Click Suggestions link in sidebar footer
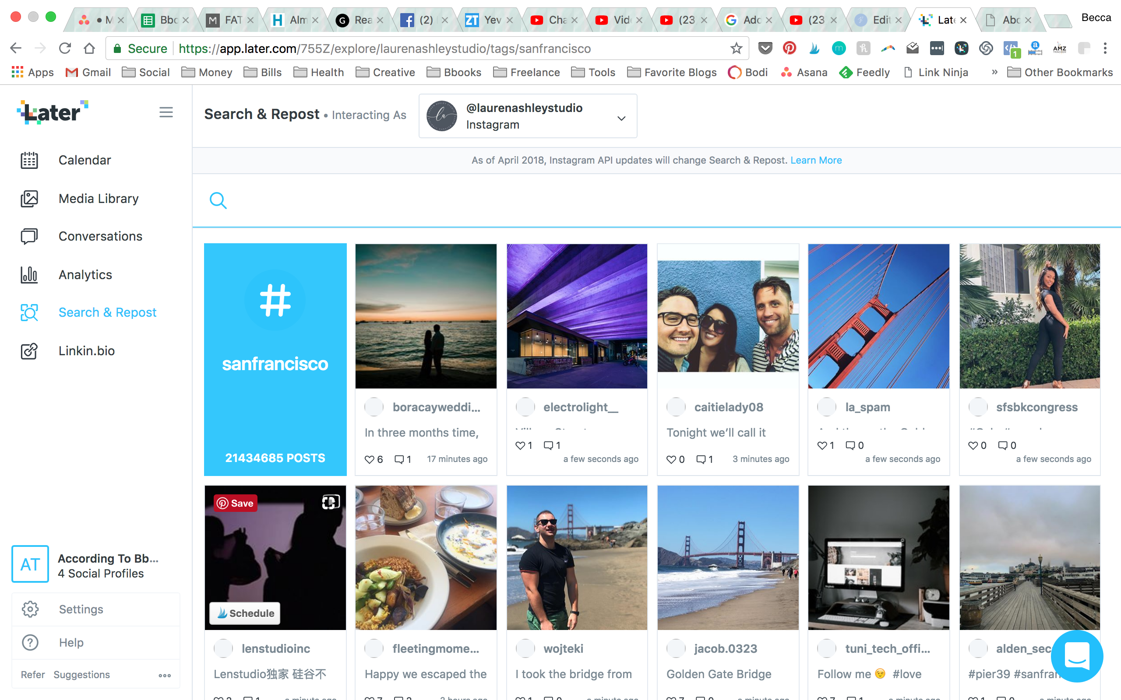 81,675
